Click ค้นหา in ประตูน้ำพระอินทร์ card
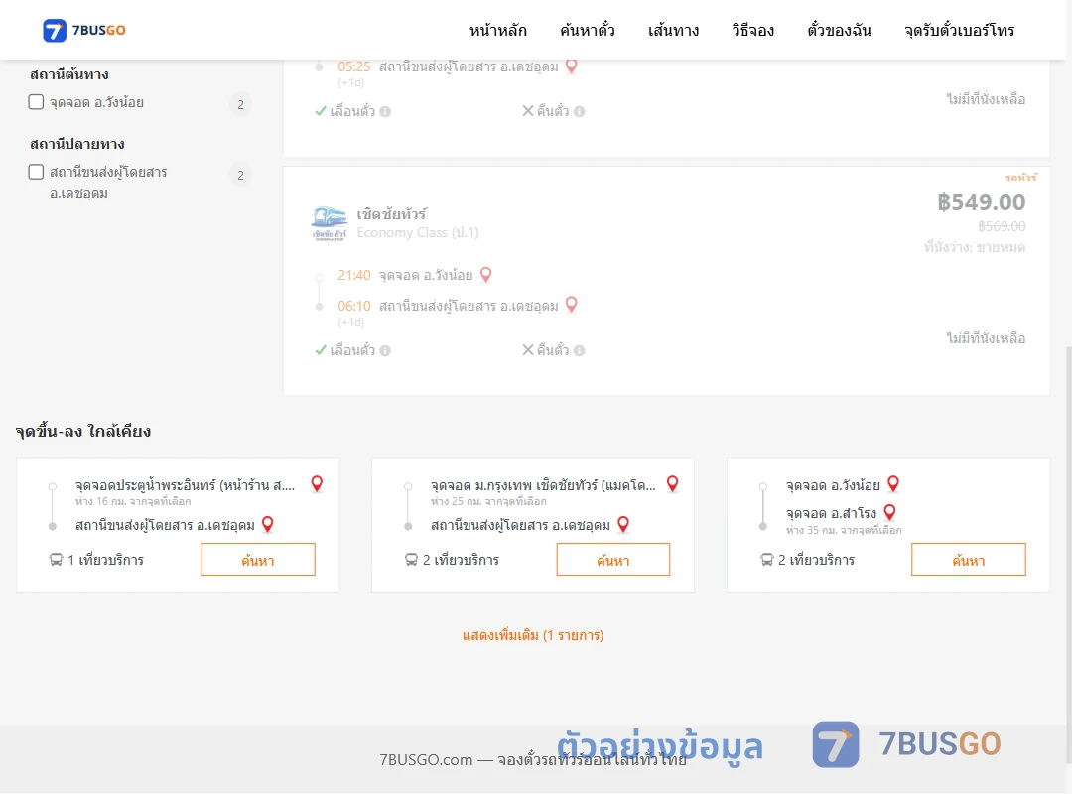1072x794 pixels. coord(258,560)
